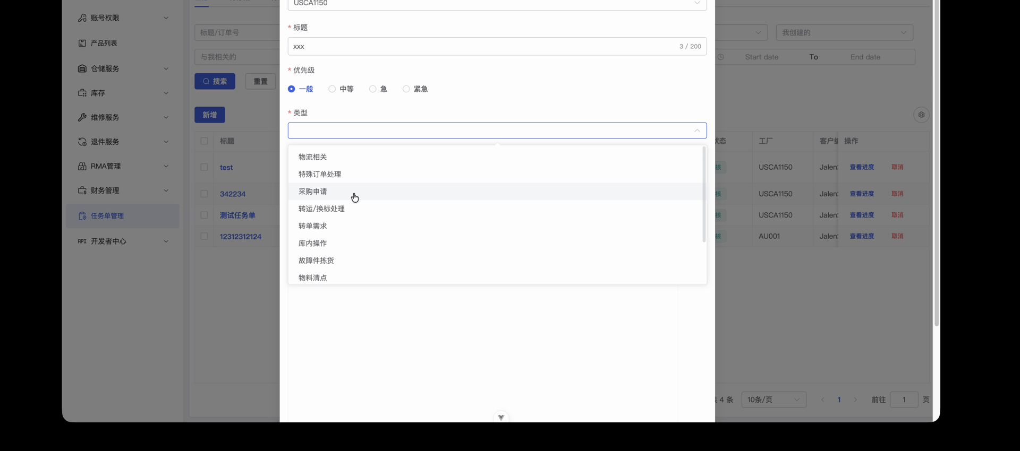Open the 我创建的 filter dropdown
The width and height of the screenshot is (1020, 451).
tap(845, 32)
